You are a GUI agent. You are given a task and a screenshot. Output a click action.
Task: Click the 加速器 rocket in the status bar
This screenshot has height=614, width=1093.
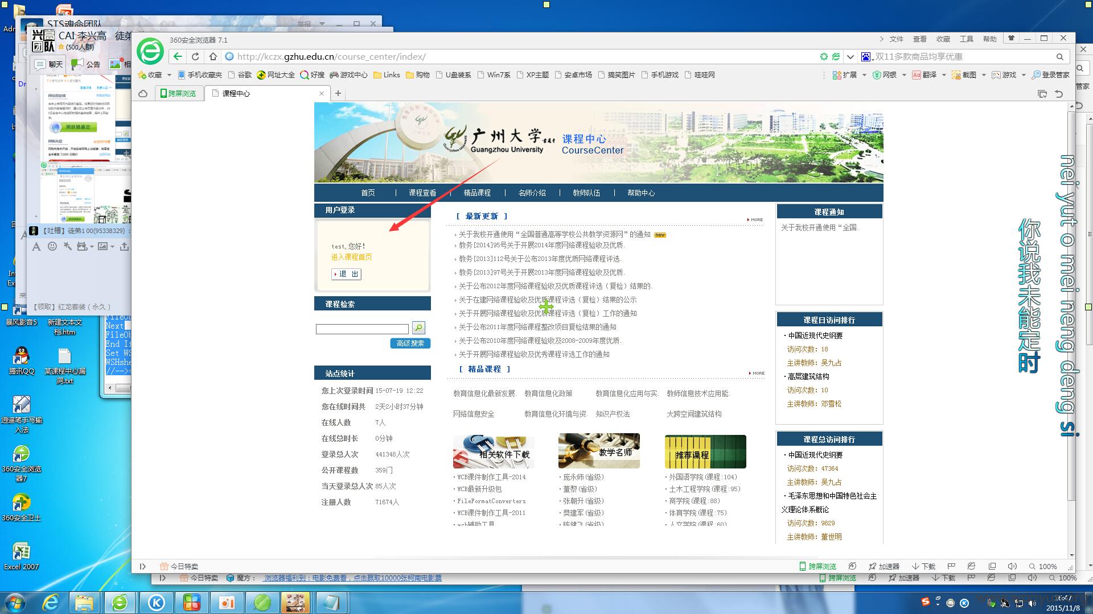884,566
